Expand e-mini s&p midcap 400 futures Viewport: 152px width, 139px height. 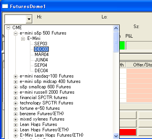[x=15, y=82]
